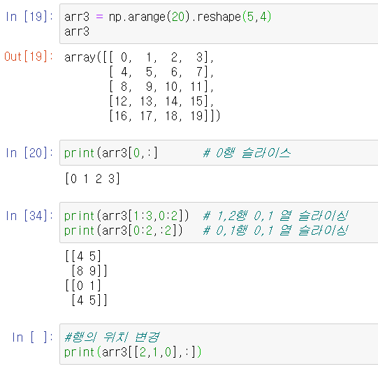Click the In [19] code cell input
This screenshot has width=378, height=378.
coord(219,24)
